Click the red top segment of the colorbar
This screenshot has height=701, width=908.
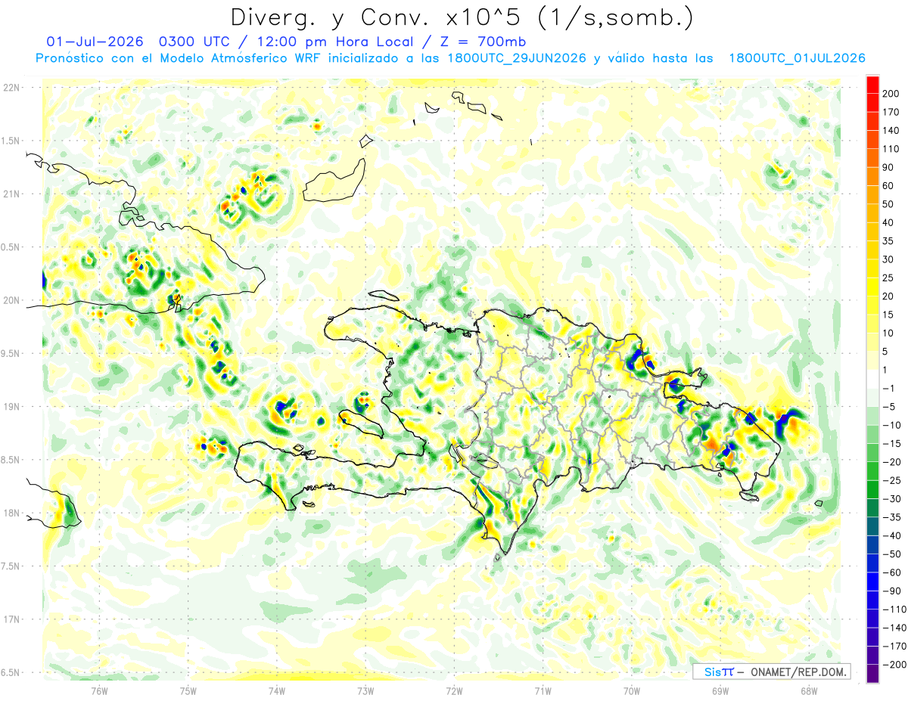(872, 84)
